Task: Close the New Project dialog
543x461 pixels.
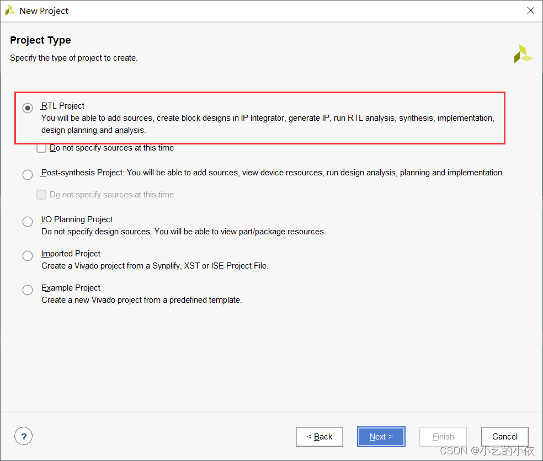Action: tap(530, 10)
